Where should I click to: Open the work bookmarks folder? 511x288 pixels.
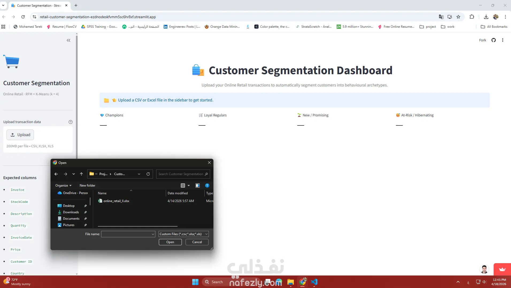[448, 27]
